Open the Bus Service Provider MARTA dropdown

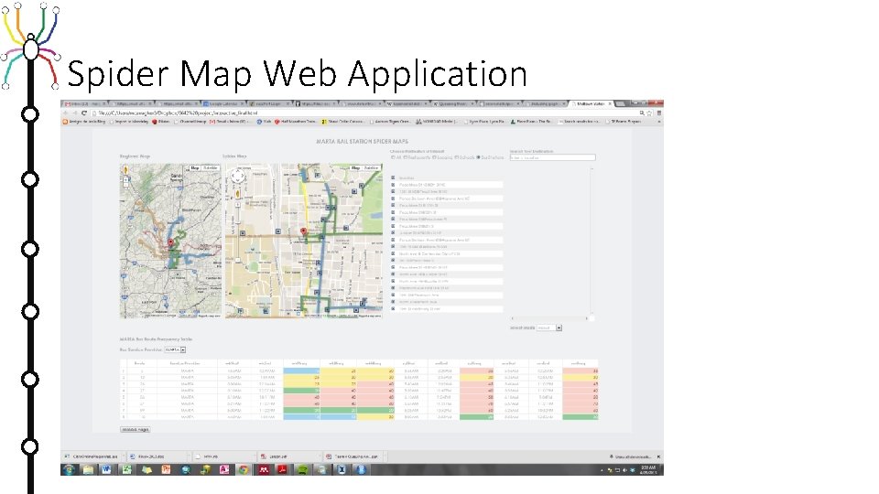coord(175,349)
